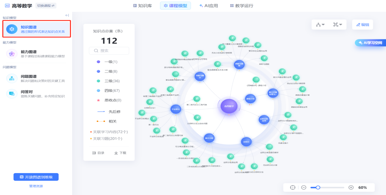Click the zoom in plus icon

coord(351,187)
